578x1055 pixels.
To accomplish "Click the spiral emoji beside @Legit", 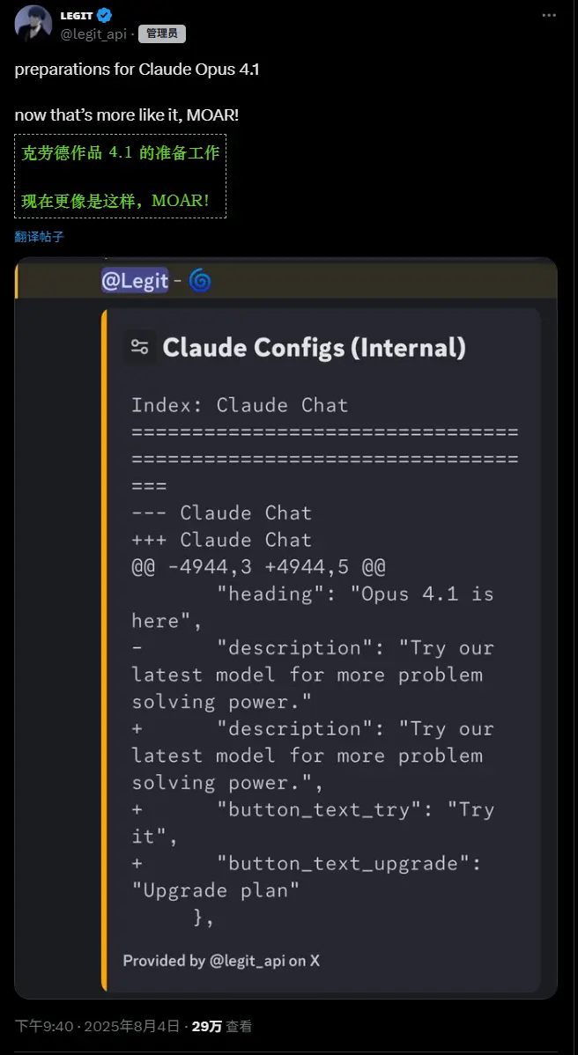I will [200, 281].
